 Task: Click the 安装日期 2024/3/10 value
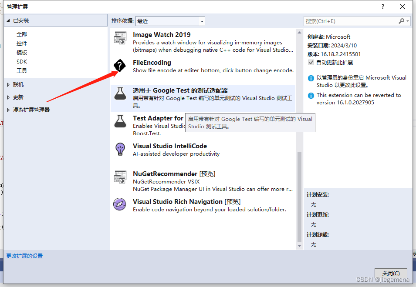click(344, 46)
